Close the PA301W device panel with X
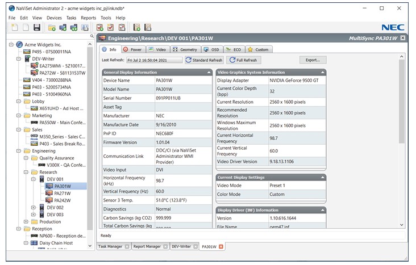This screenshot has height=265, width=416. 402,38
